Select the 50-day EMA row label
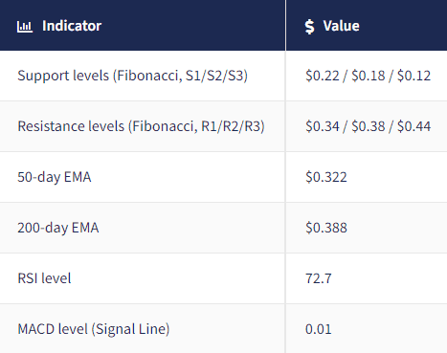The image size is (447, 353). [55, 177]
